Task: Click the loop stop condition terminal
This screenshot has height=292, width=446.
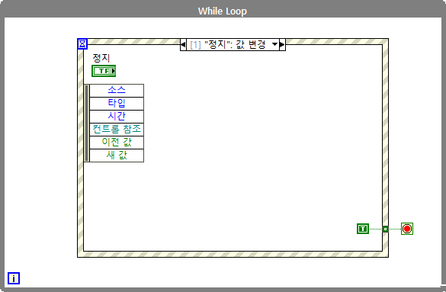Action: 407,229
